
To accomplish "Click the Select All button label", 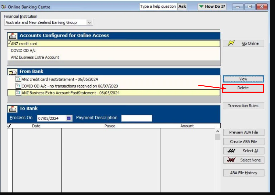I will coord(250,151).
